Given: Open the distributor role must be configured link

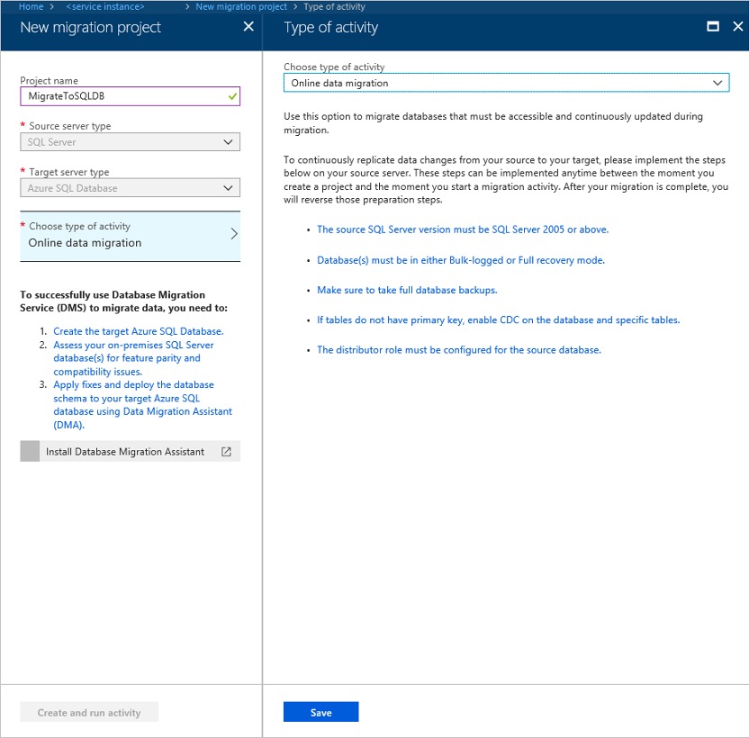Looking at the screenshot, I should (458, 349).
